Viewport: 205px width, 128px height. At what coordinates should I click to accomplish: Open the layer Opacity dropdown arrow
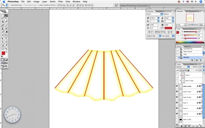pos(203,67)
